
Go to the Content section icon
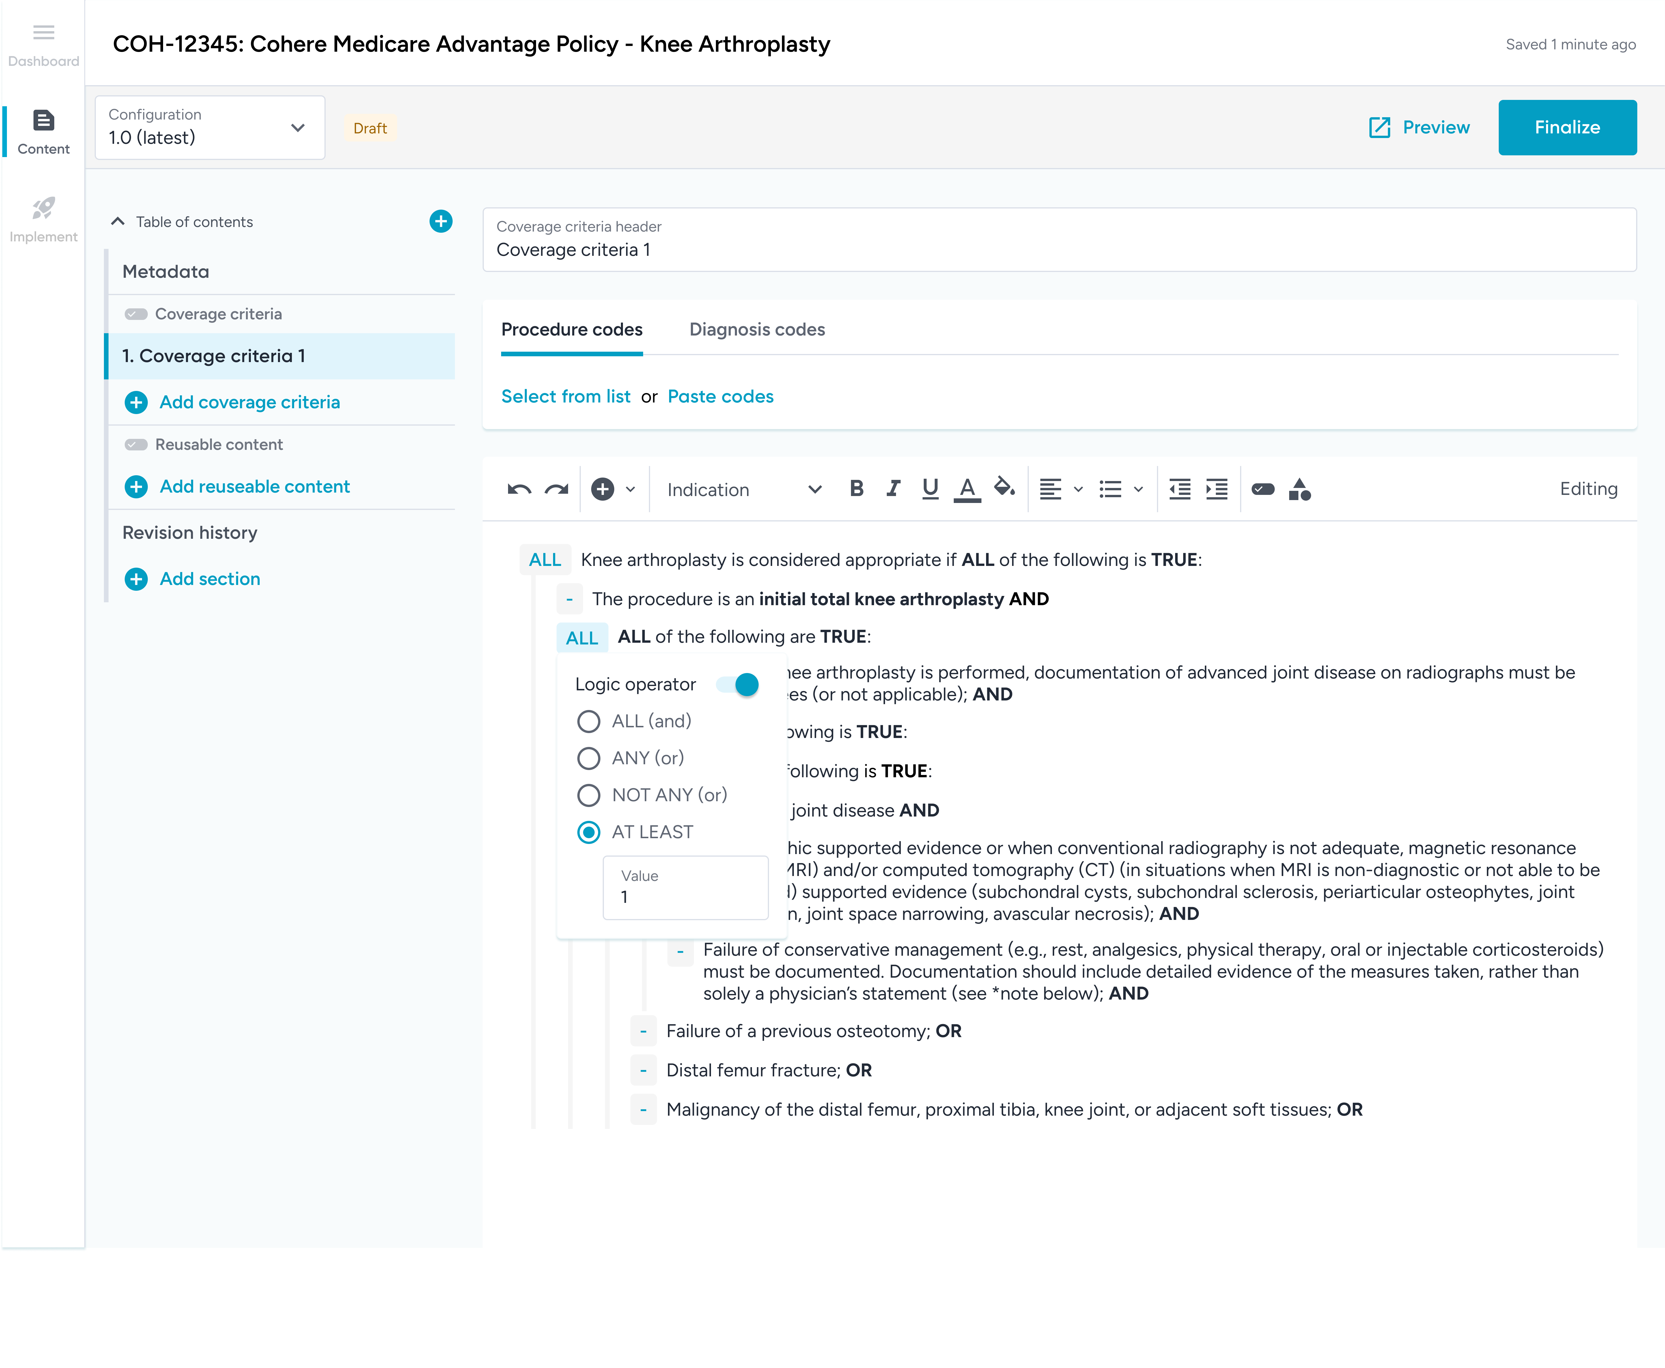click(43, 121)
